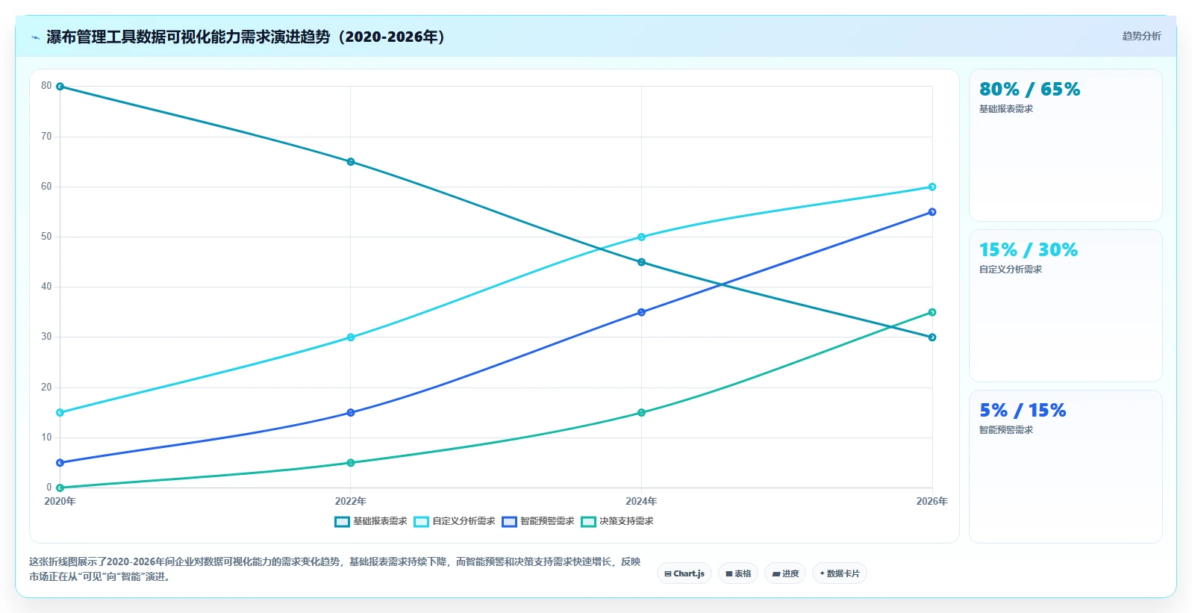
Task: Click the 数据卡片 tag
Action: point(840,573)
